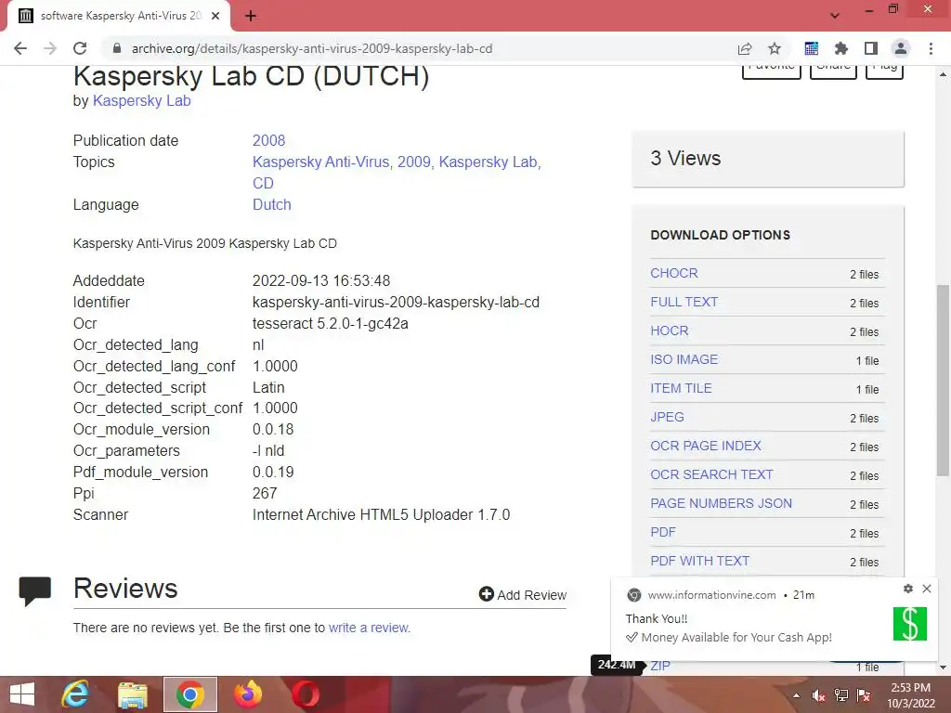Click the tesseract 5.2.0-1-gc42a value
Screen dimensions: 951x713
pos(331,324)
